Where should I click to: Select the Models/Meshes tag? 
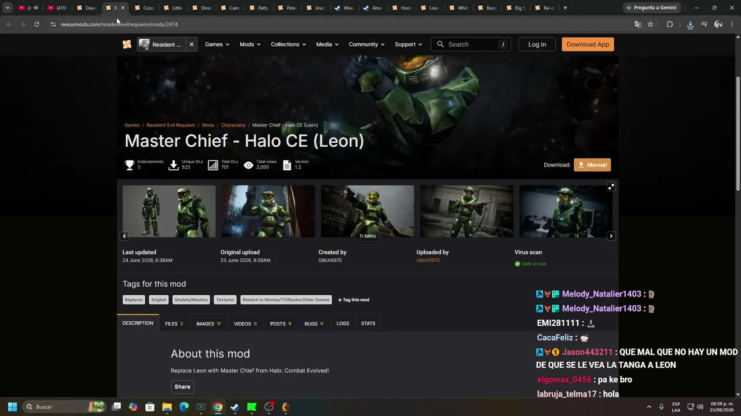tap(191, 300)
